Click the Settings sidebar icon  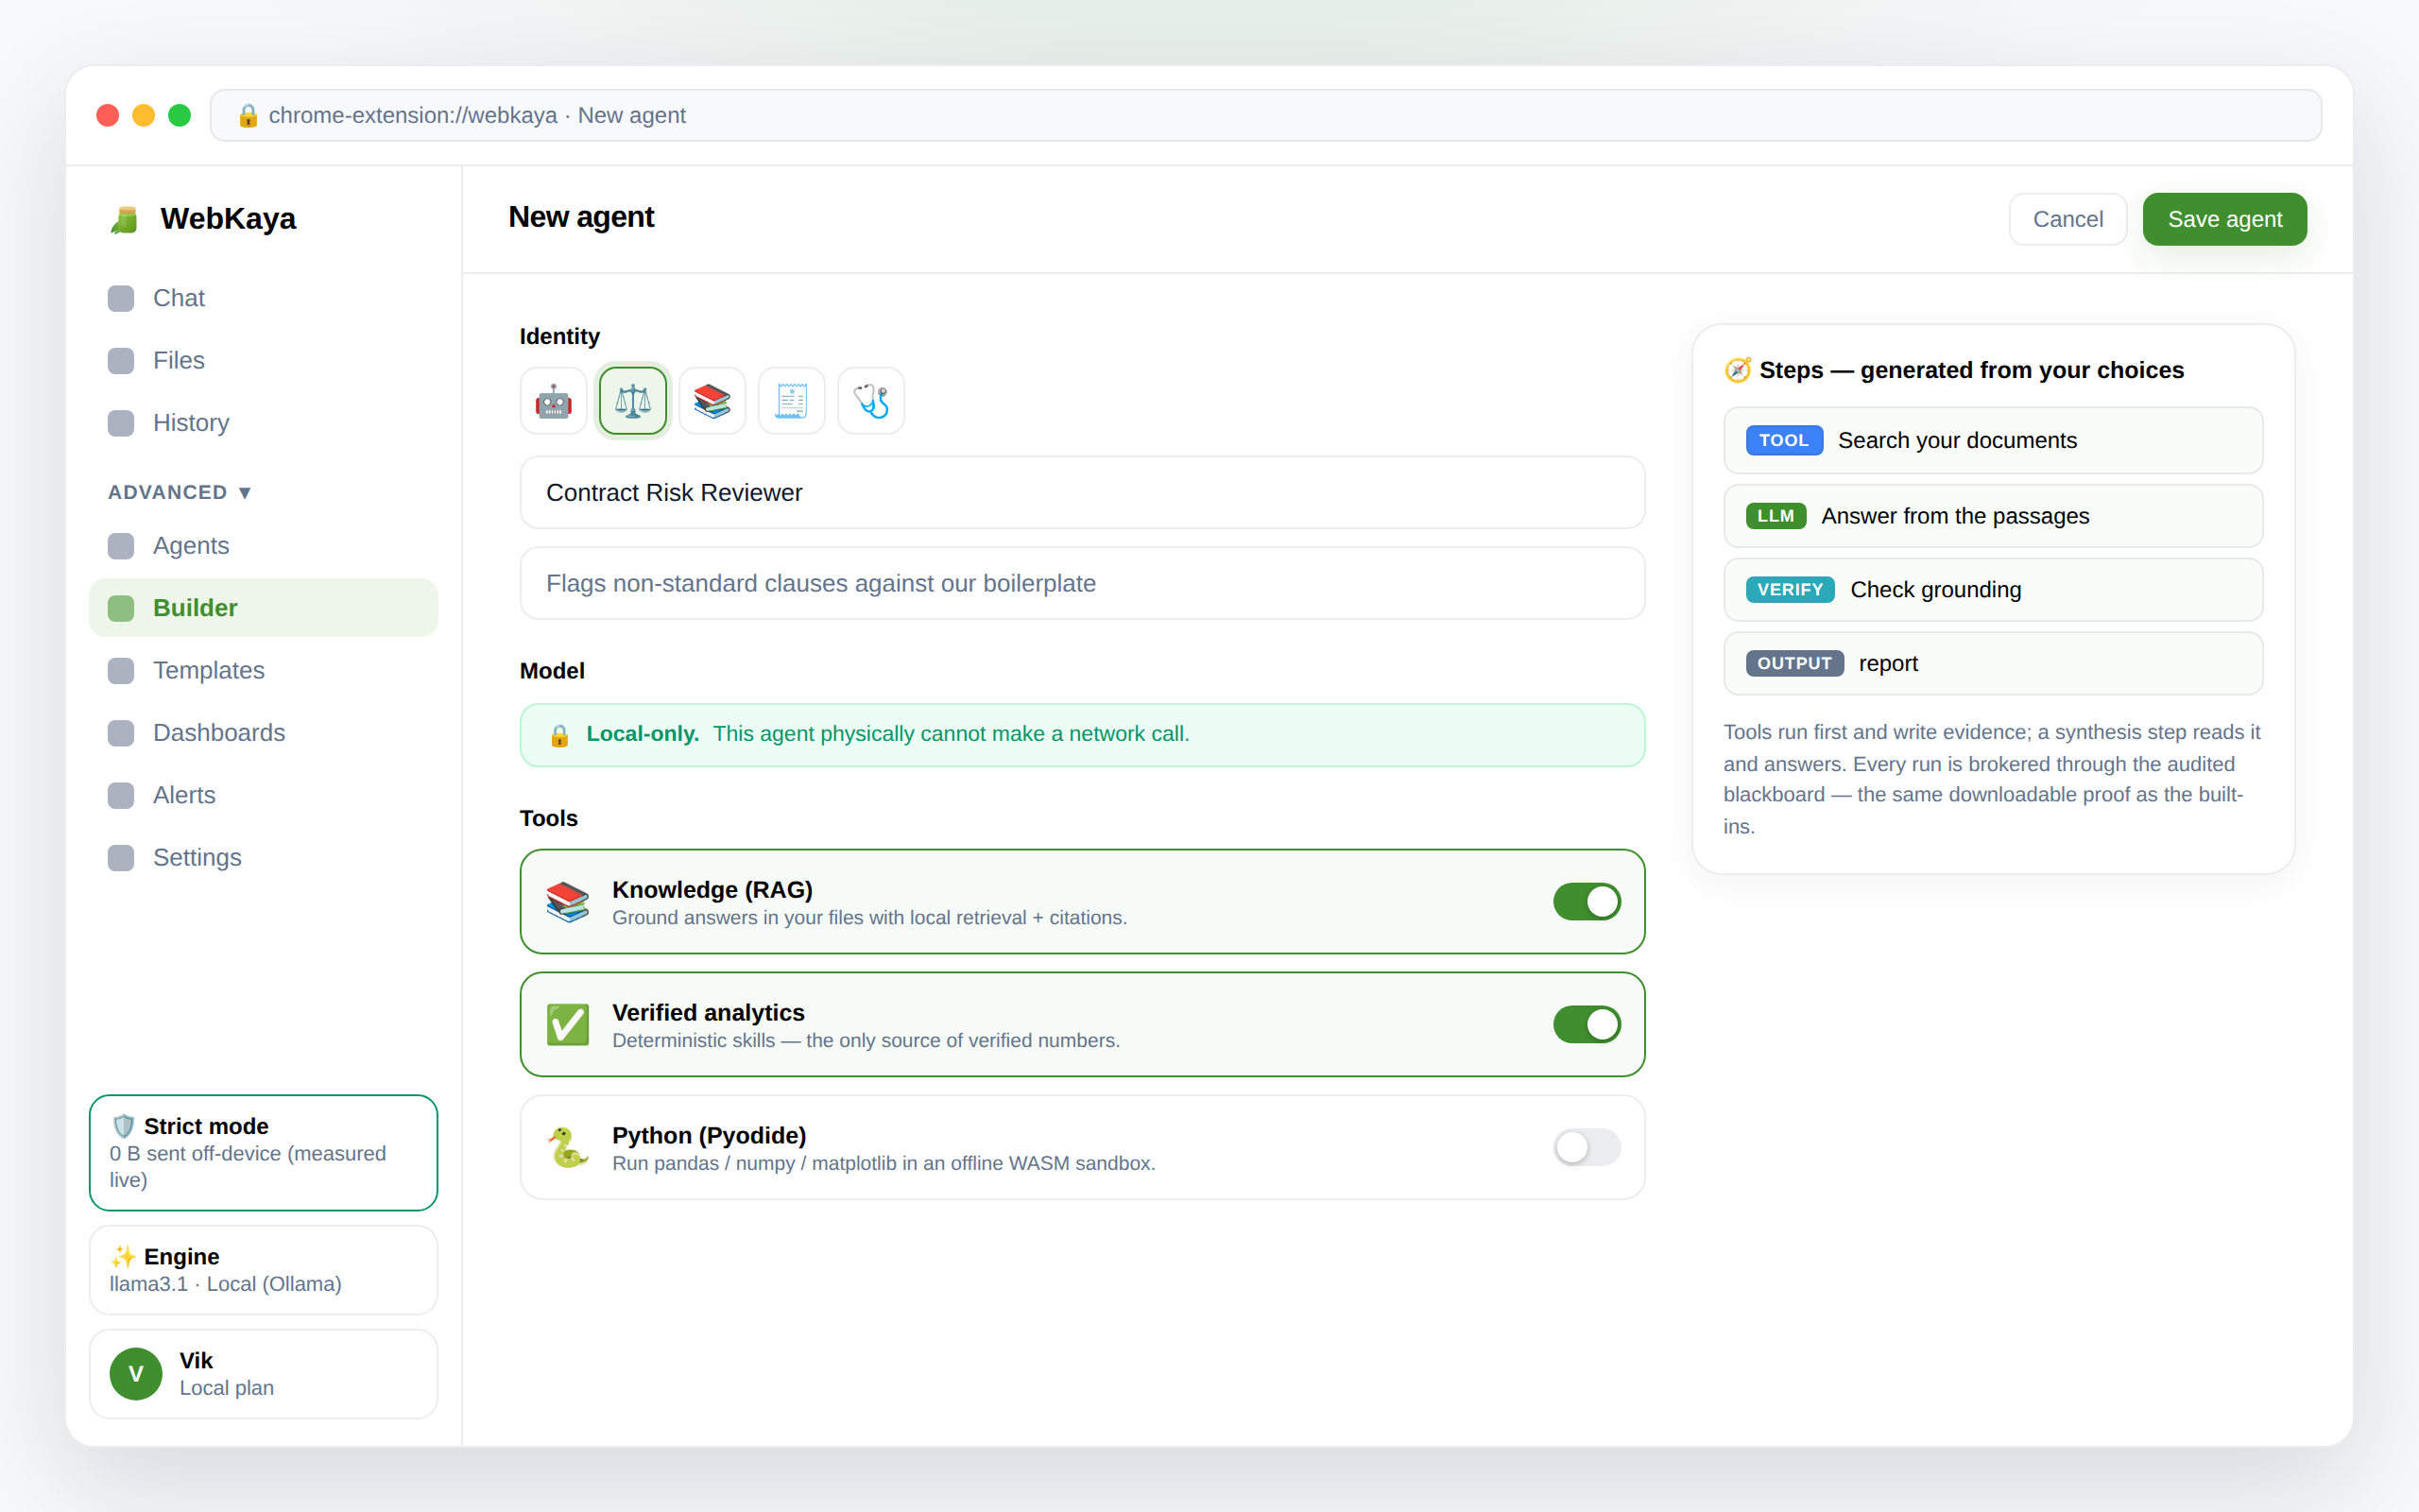point(121,858)
